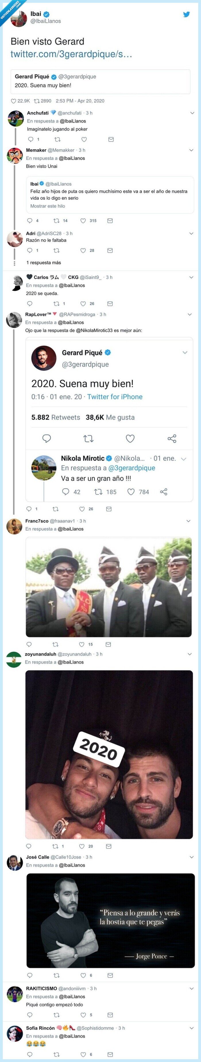Open the twitter.com/3gerardpique link

pyautogui.click(x=71, y=54)
